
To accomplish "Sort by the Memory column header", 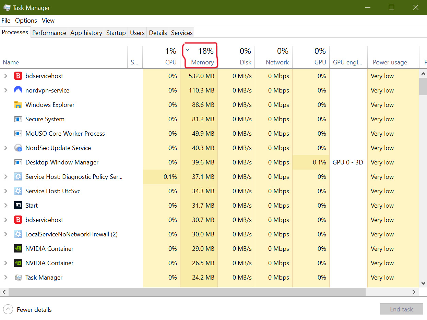I will 199,57.
